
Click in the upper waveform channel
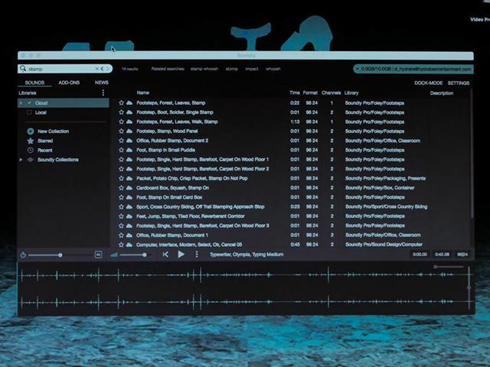(245, 274)
